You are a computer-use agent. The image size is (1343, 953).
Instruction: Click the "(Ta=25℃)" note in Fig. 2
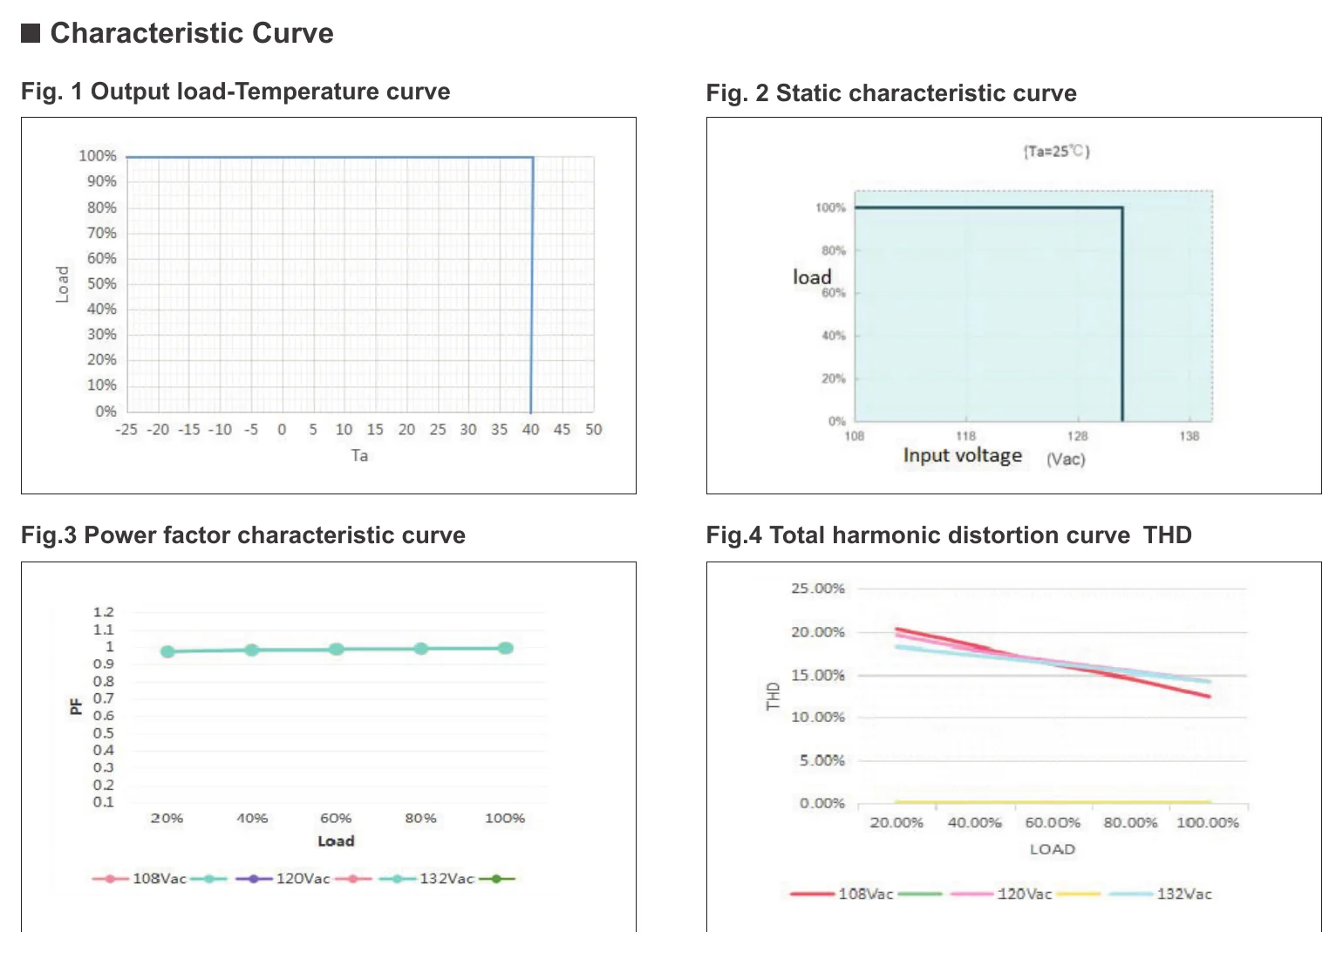click(1056, 151)
